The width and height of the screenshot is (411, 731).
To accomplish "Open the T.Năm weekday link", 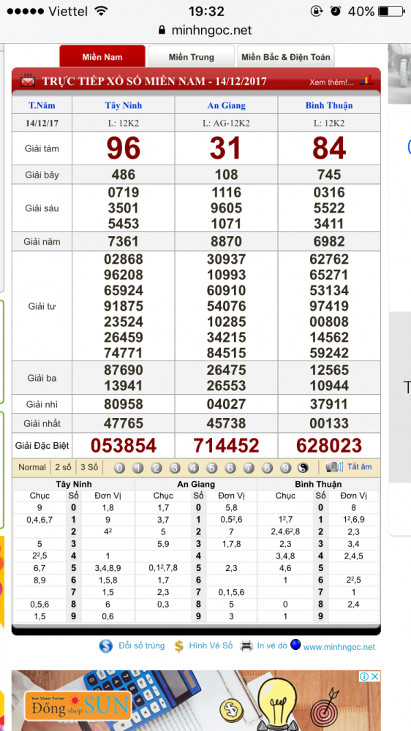I will click(x=42, y=105).
